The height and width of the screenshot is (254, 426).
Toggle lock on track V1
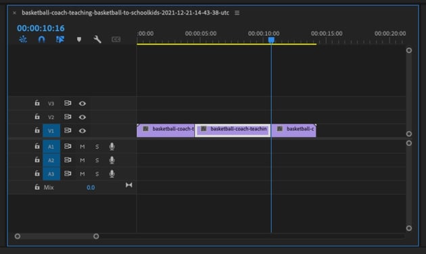(x=37, y=130)
